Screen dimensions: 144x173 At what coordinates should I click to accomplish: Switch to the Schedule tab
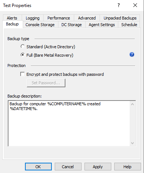point(129,25)
